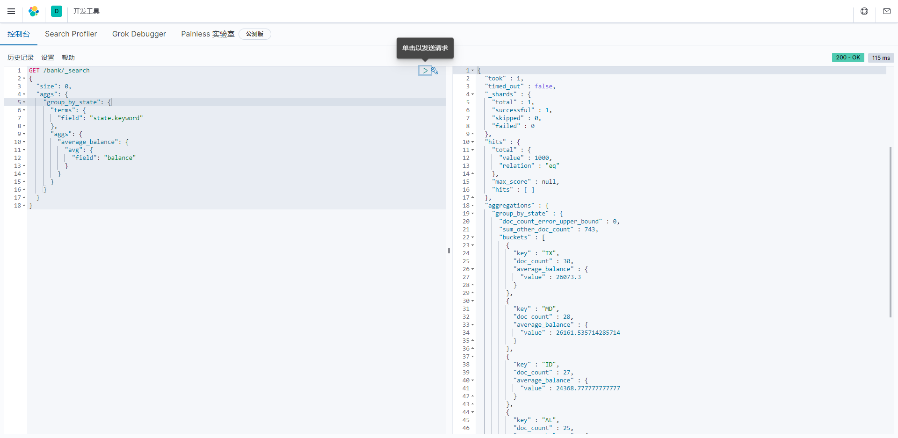The width and height of the screenshot is (898, 438).
Task: Open the 帮助 help panel
Action: [x=68, y=57]
